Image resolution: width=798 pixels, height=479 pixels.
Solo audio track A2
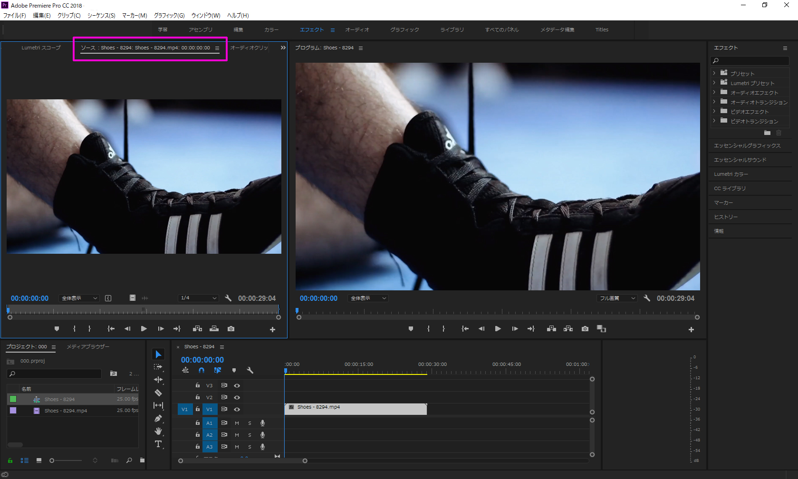coord(250,435)
